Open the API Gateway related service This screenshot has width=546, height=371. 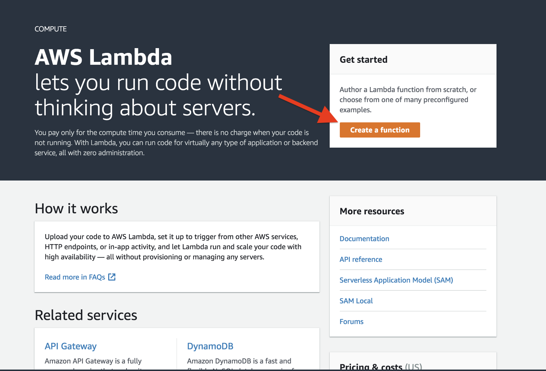(71, 346)
